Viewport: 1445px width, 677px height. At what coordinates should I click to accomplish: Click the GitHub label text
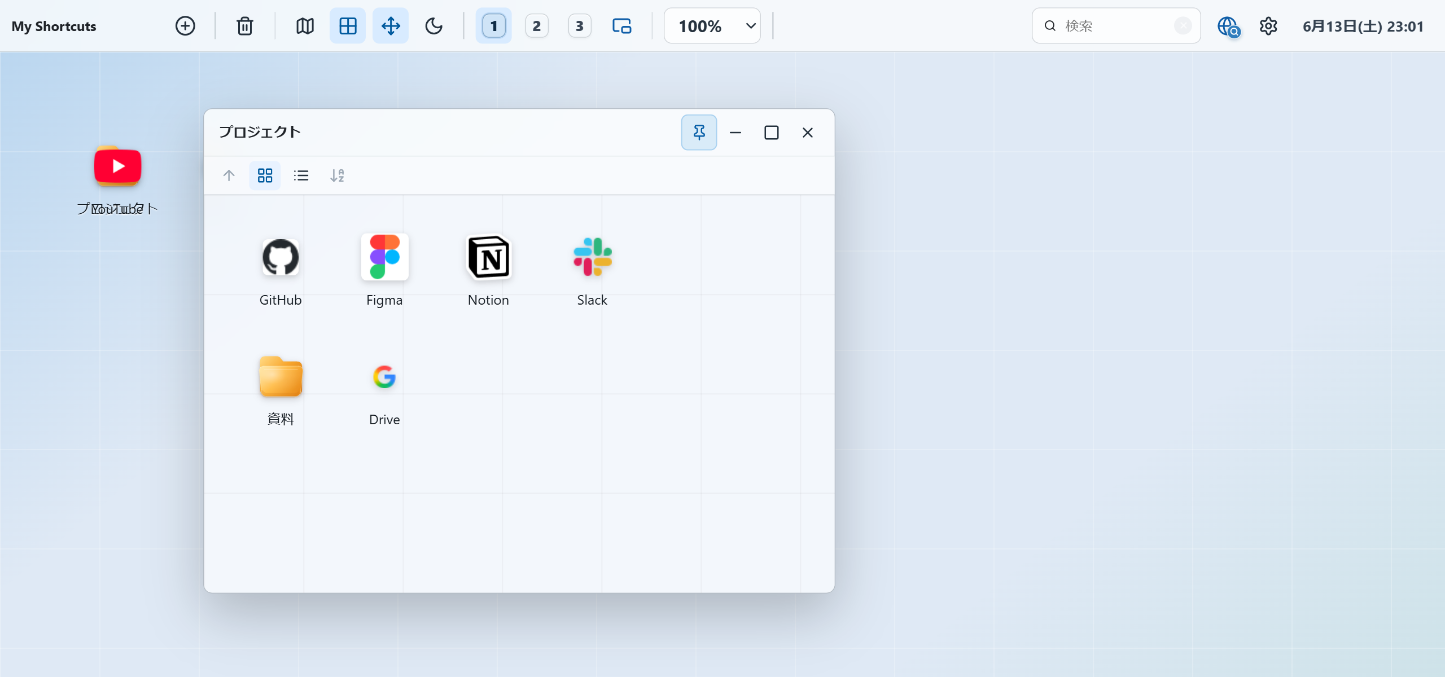pos(281,300)
